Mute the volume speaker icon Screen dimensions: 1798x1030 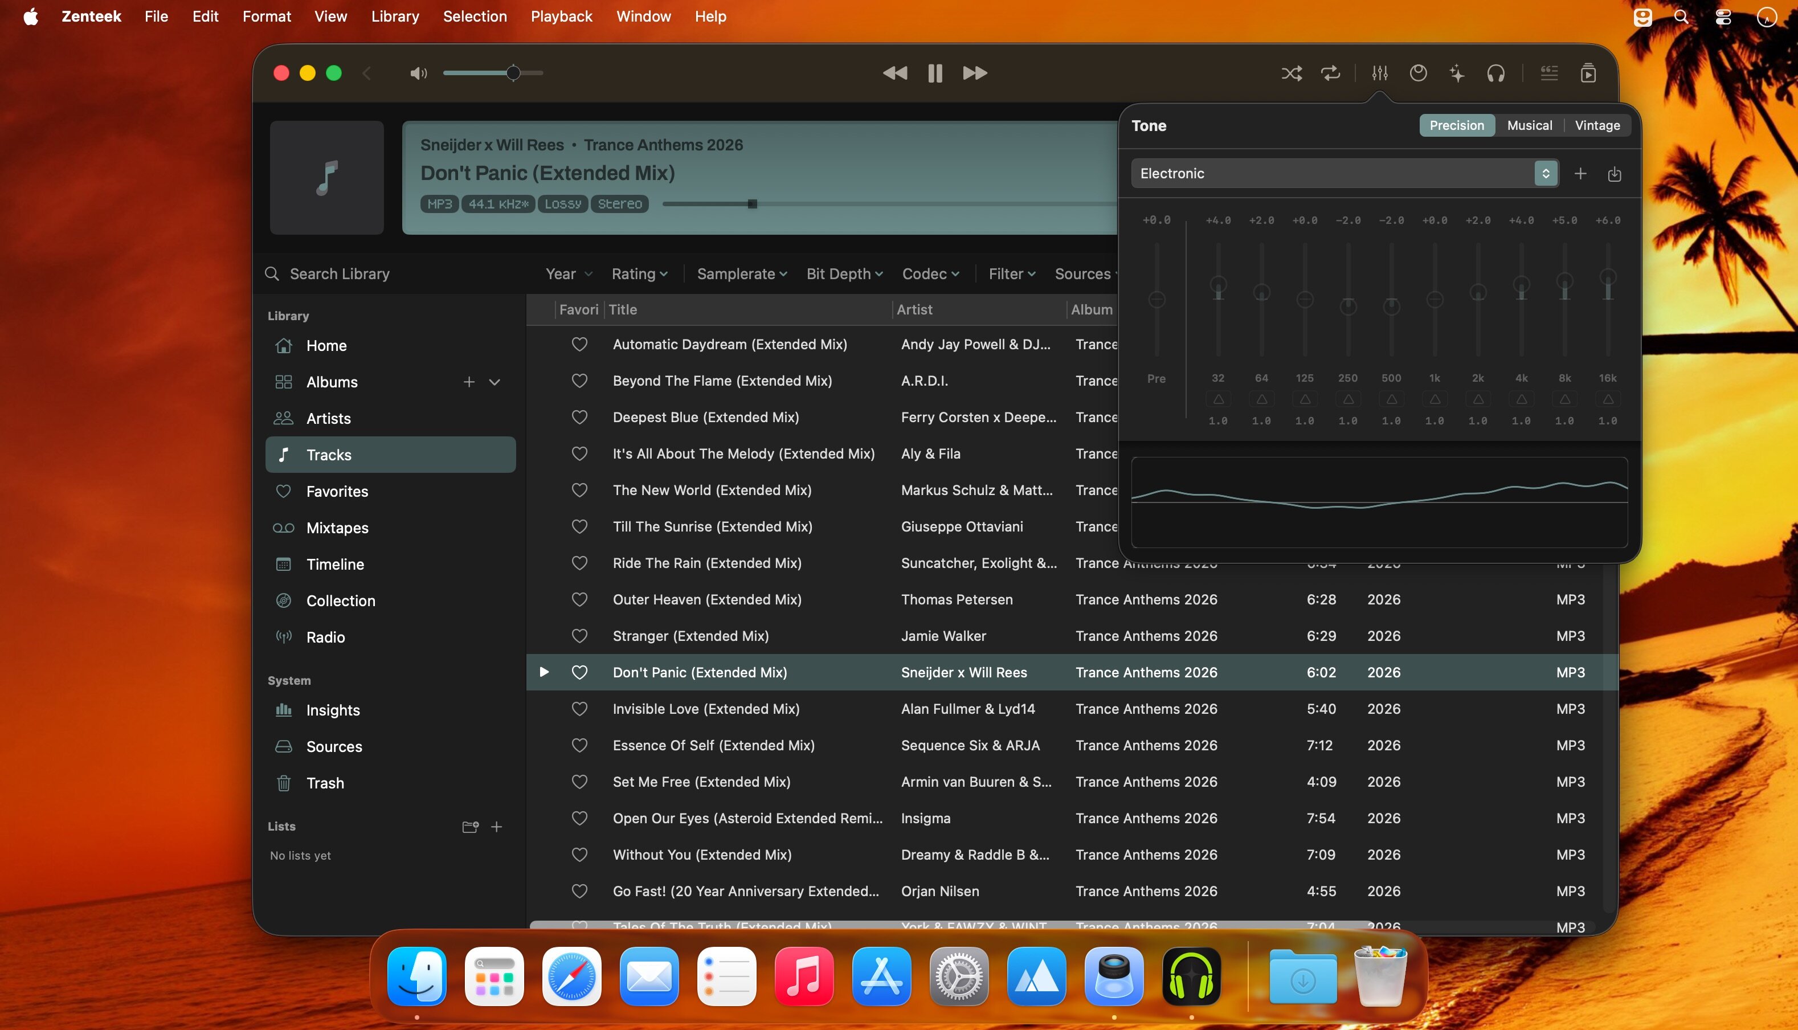418,73
